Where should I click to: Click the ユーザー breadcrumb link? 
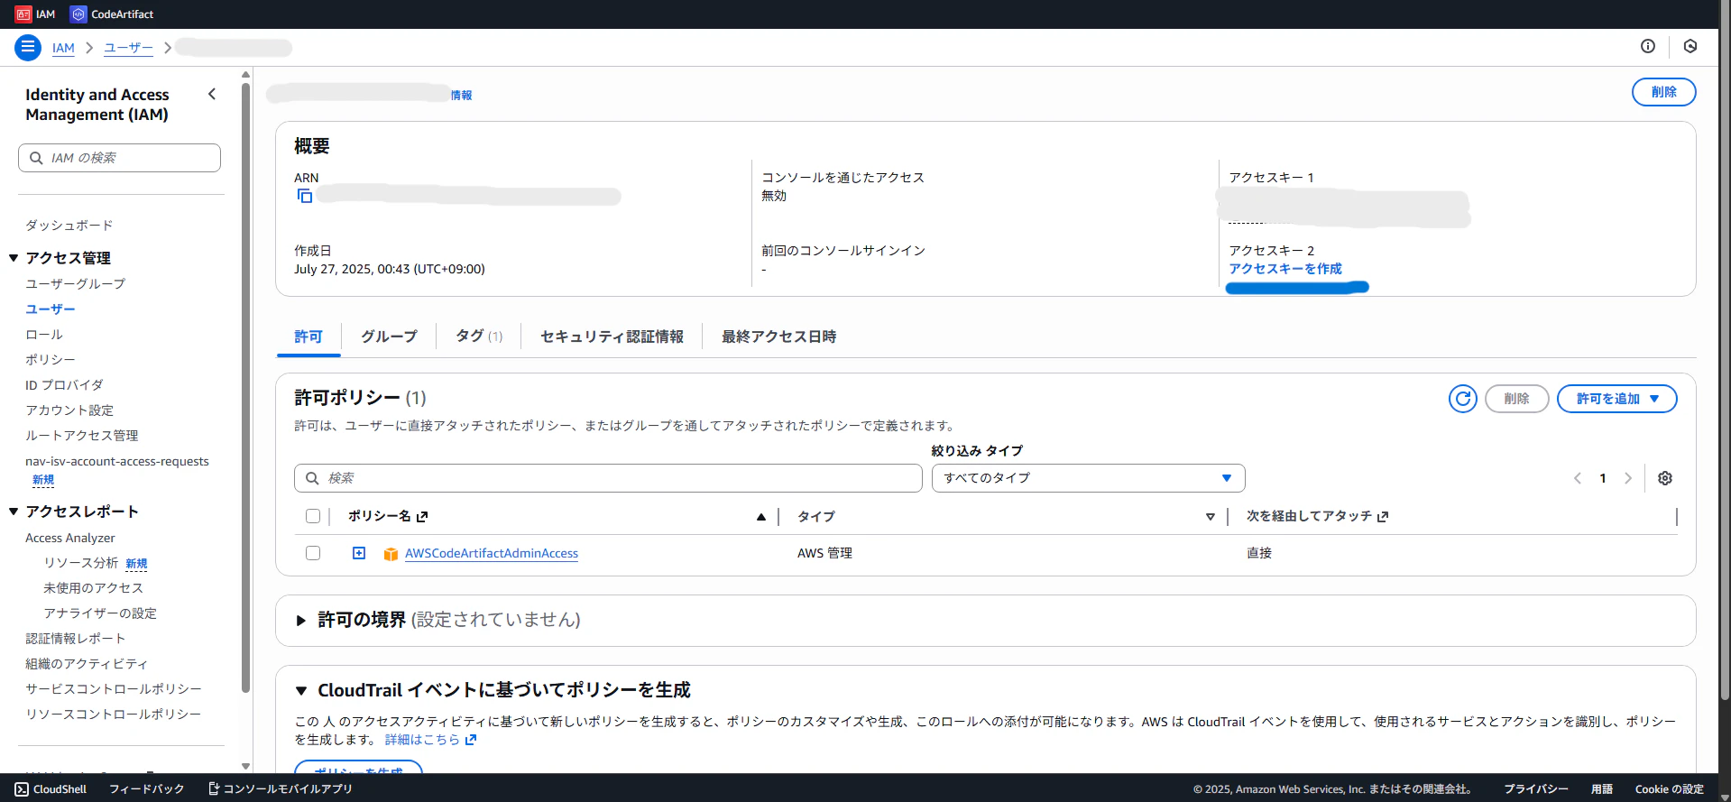pos(128,49)
